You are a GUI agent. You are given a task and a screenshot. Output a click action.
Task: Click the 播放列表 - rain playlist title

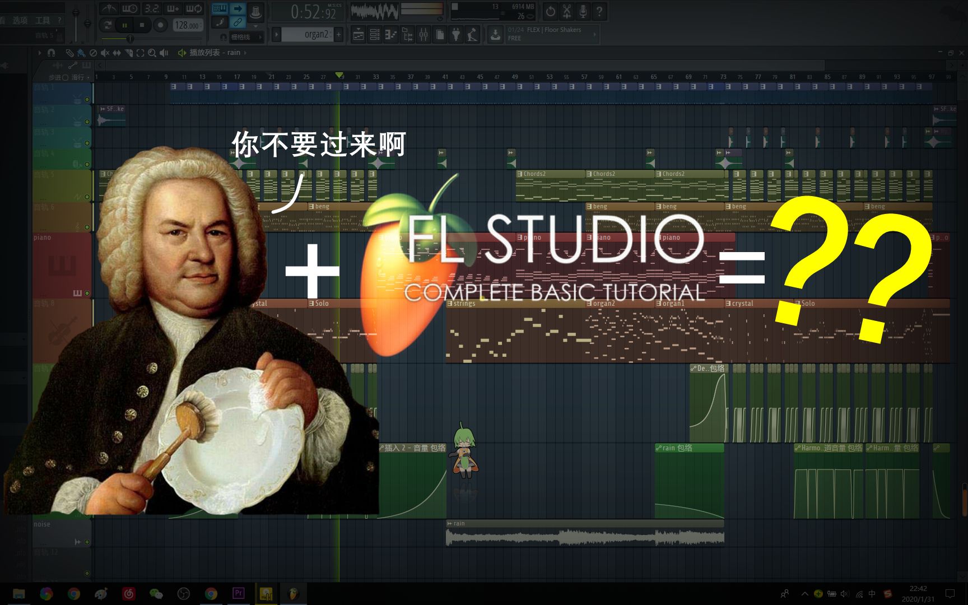[x=215, y=53]
